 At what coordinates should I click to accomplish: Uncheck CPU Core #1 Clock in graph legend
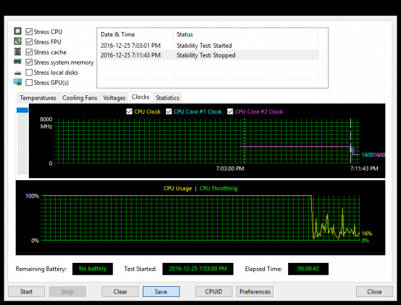(x=169, y=112)
